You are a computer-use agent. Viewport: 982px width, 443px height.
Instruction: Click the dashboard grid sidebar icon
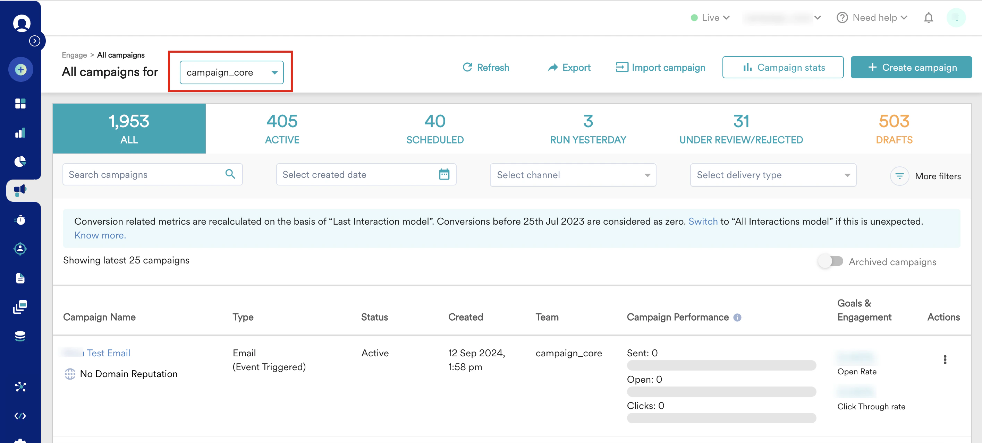tap(20, 103)
